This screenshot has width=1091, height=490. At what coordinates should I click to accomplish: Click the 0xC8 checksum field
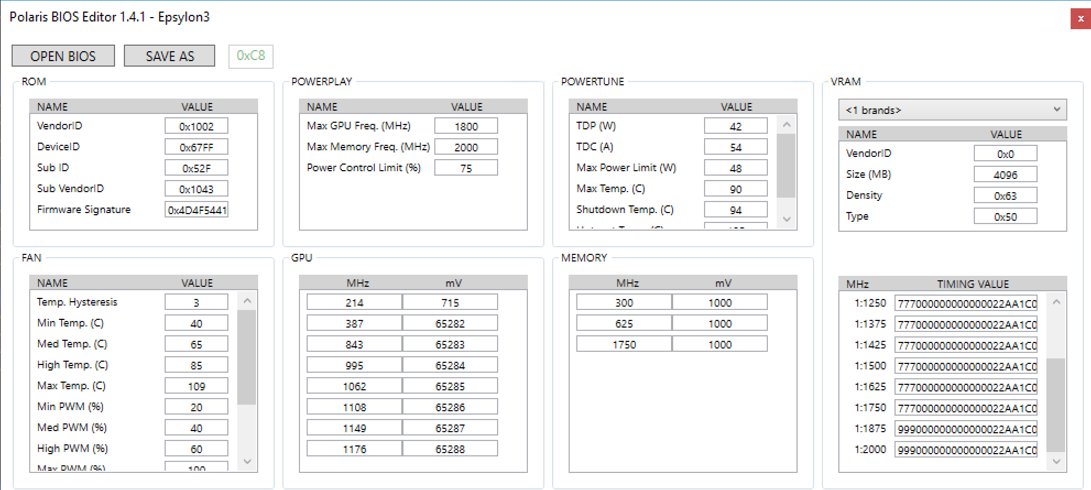[251, 56]
